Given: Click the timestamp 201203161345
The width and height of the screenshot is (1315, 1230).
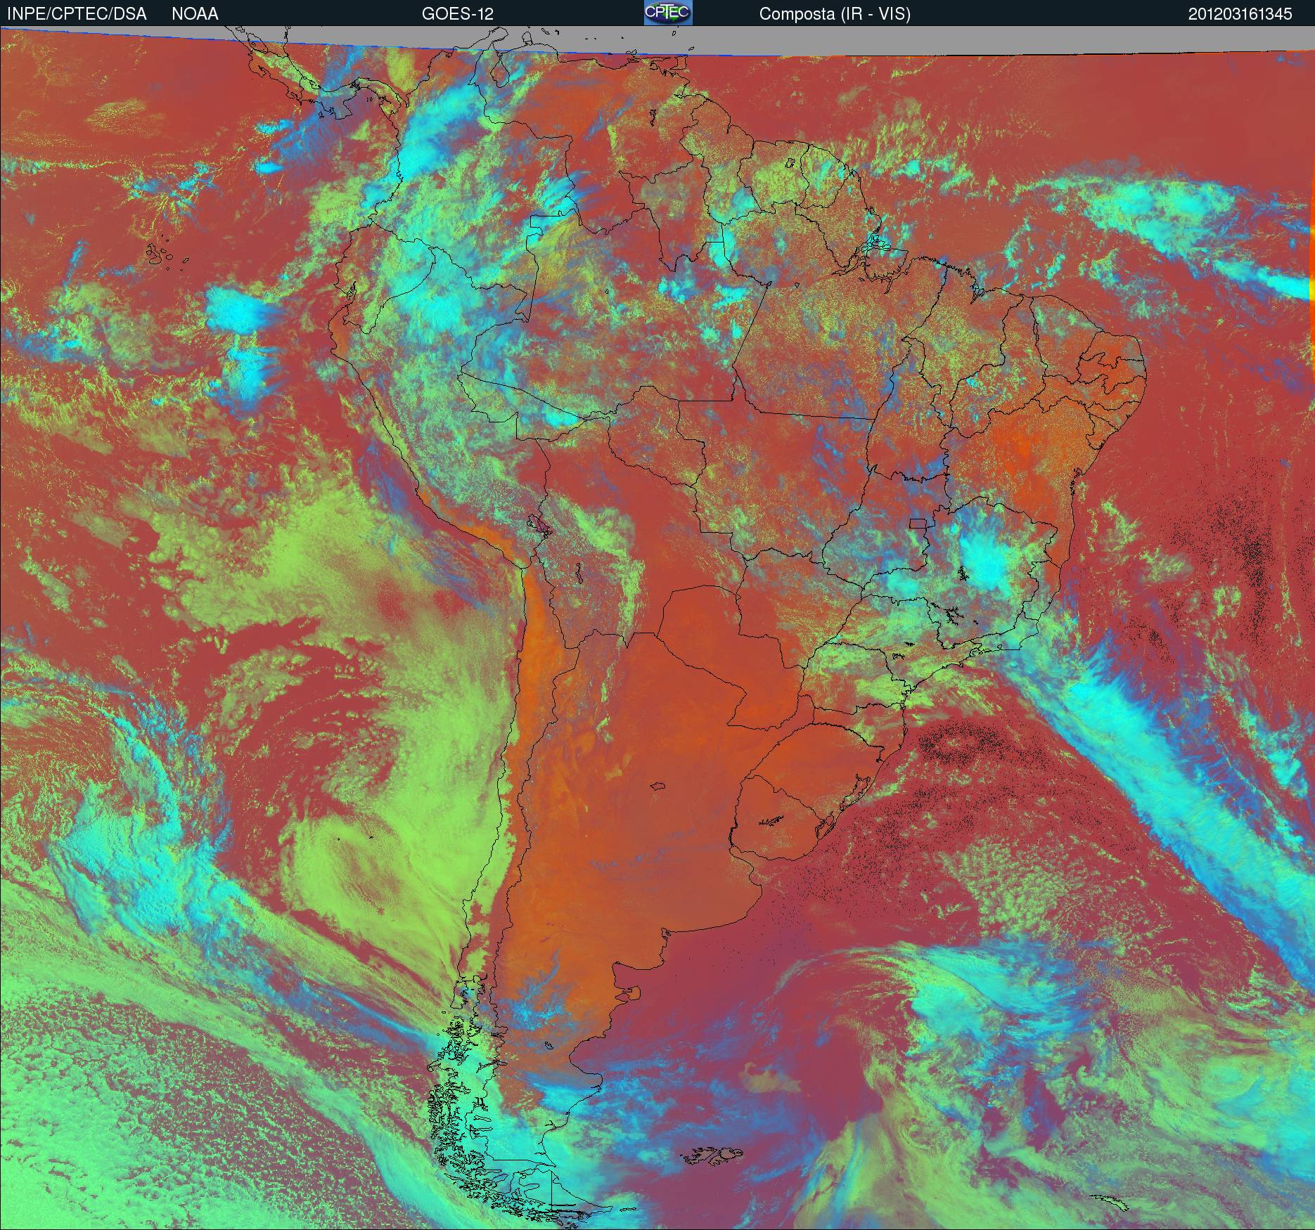Looking at the screenshot, I should pos(1240,14).
